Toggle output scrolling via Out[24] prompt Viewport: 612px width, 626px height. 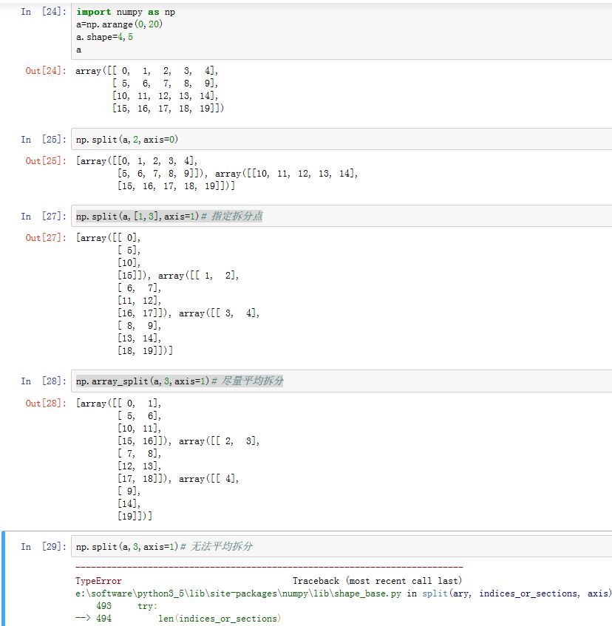click(x=44, y=71)
